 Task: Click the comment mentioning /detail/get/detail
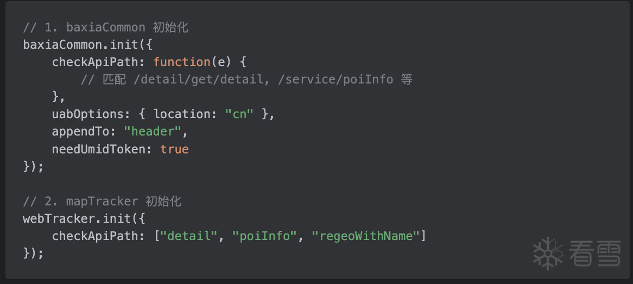246,80
